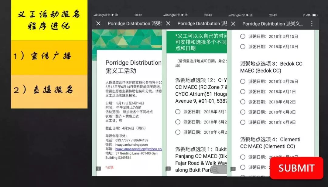Click the line '日期: 5月15日至6月14日'
328x187 pixels.
click(x=125, y=103)
